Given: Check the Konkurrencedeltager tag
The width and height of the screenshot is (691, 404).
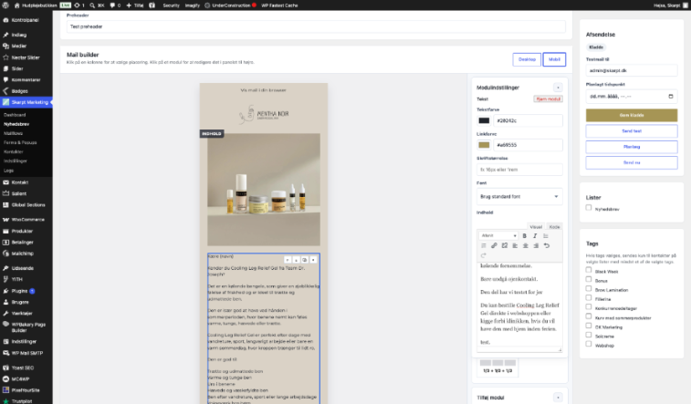Looking at the screenshot, I should (589, 306).
